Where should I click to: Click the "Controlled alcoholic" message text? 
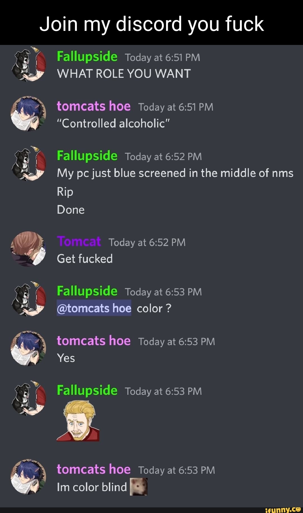[113, 123]
